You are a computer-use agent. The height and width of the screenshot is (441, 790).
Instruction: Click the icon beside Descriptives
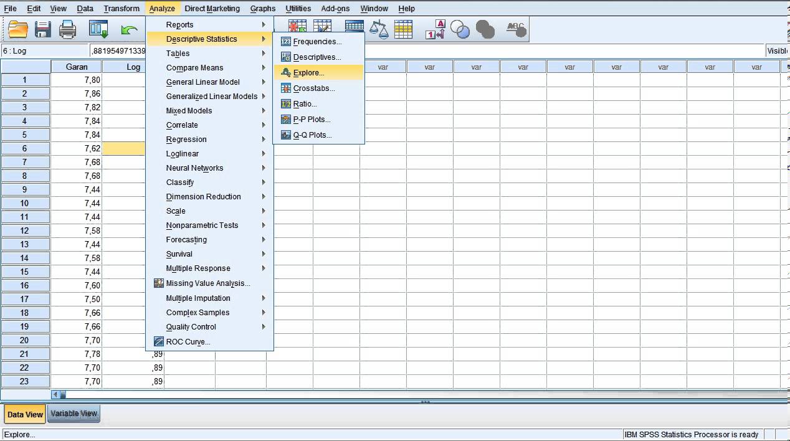click(x=286, y=57)
